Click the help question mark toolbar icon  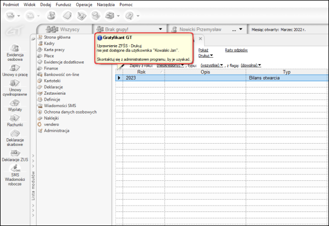129,16
